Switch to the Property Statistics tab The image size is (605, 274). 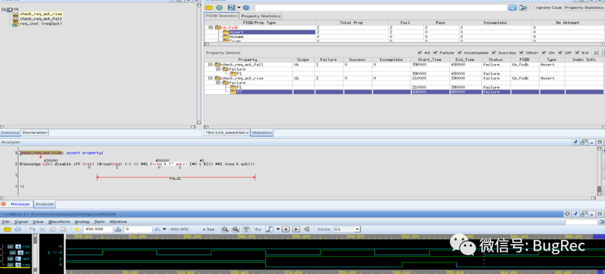coord(261,16)
